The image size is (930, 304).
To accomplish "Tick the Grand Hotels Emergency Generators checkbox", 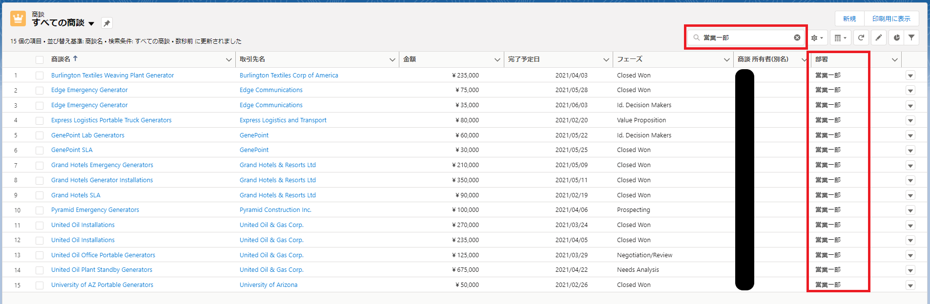I will [x=40, y=165].
